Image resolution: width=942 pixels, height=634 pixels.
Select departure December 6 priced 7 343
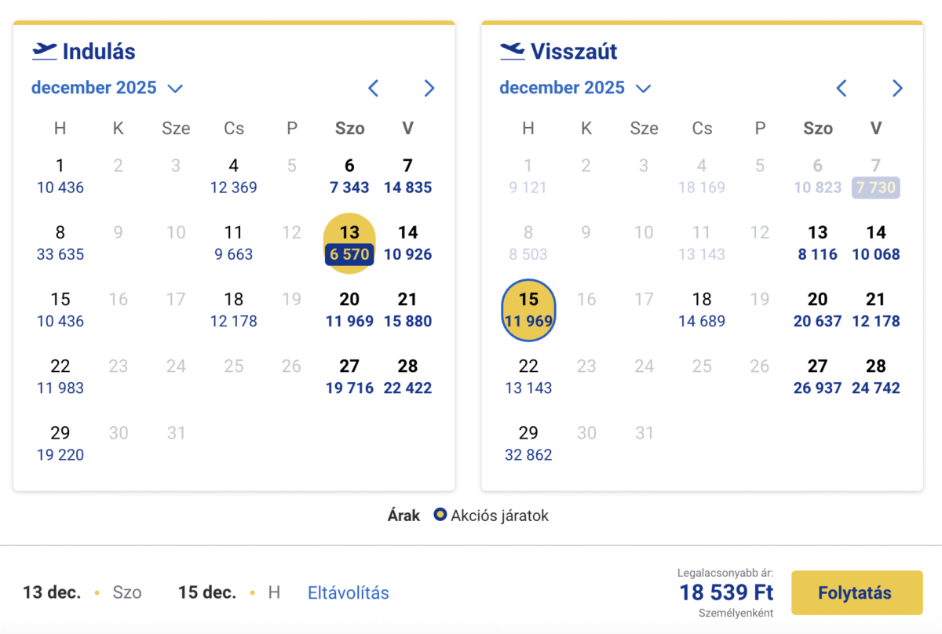349,176
